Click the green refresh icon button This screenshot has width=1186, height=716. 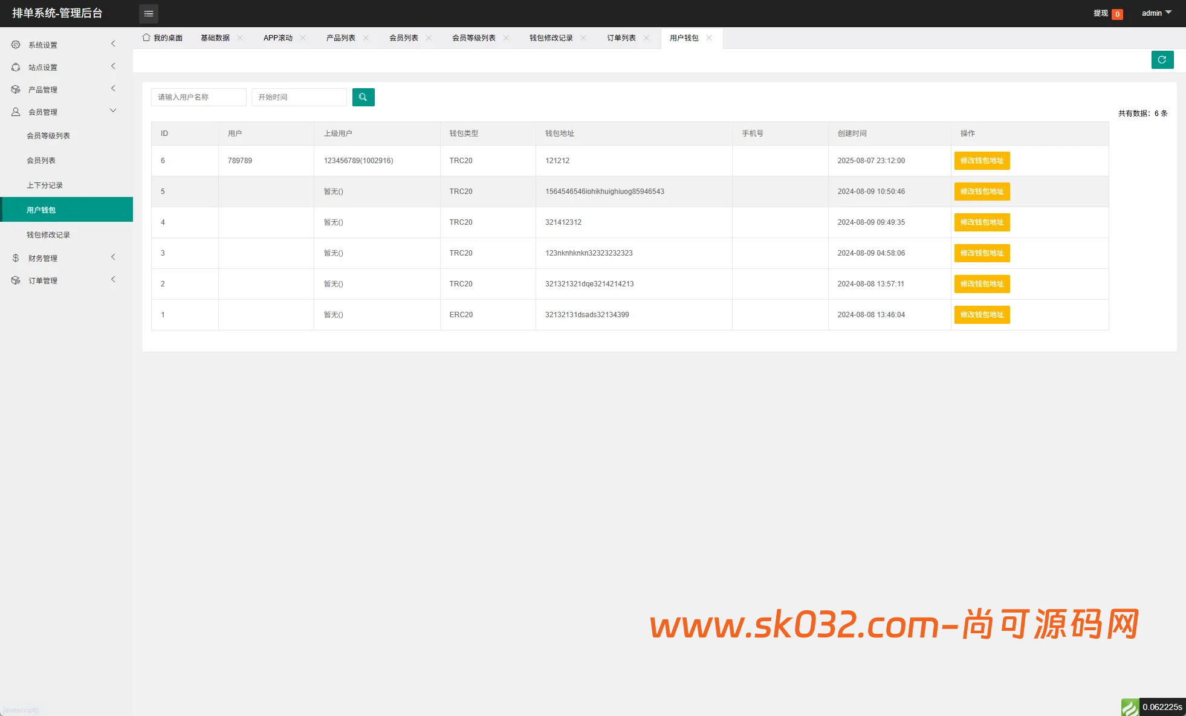1162,60
